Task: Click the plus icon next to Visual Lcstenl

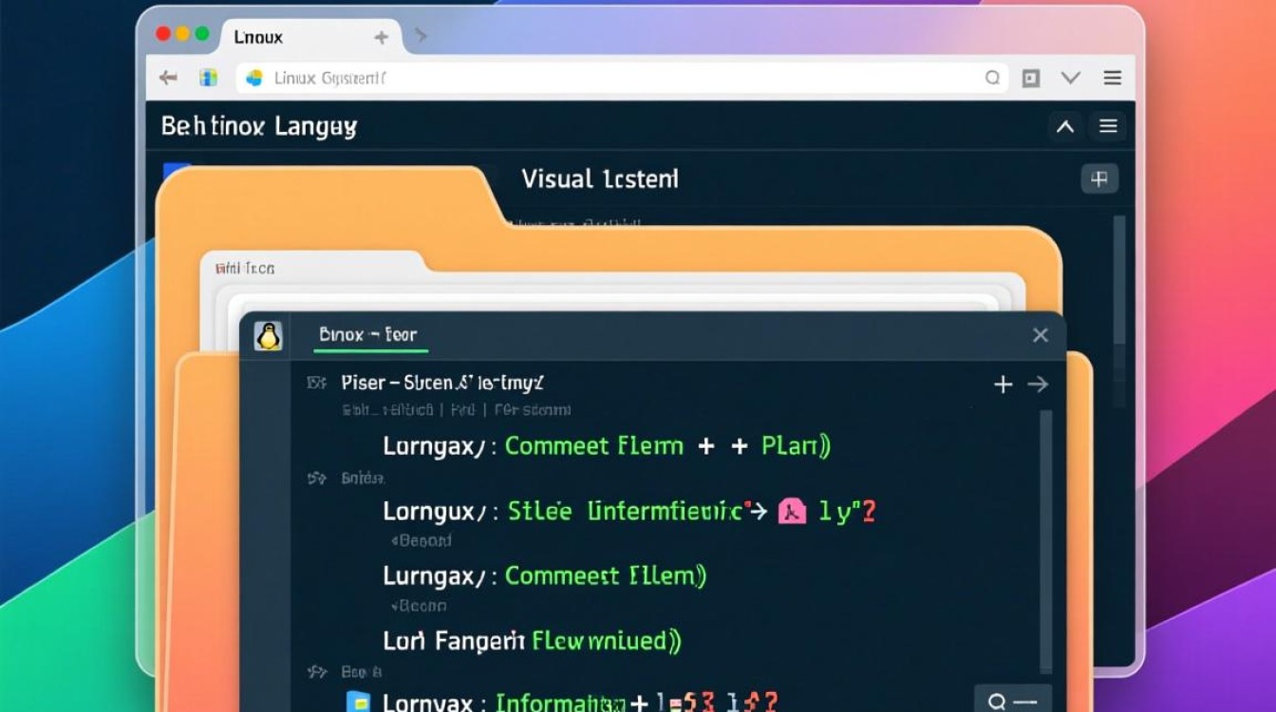Action: [1099, 178]
